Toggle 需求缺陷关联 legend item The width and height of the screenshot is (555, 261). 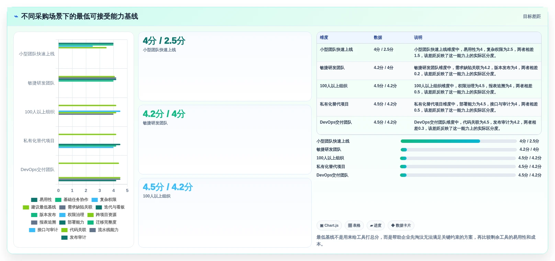[76, 207]
